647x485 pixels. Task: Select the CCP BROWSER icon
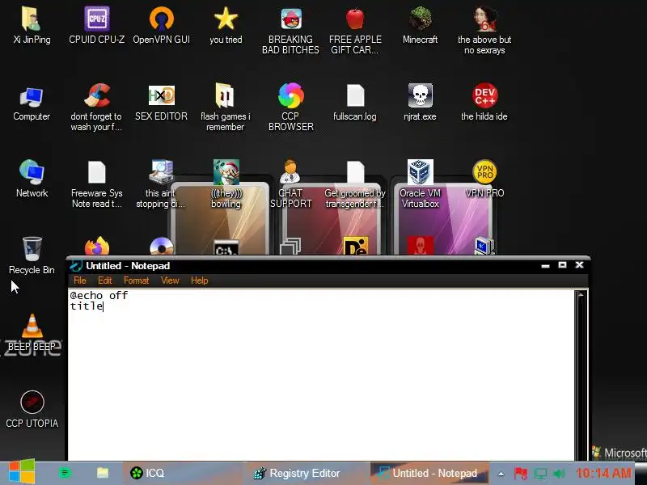(x=291, y=95)
